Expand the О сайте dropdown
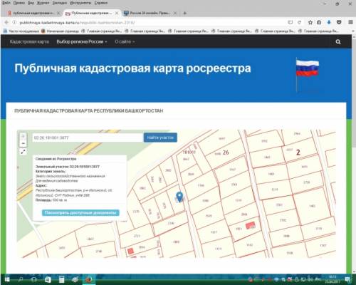This screenshot has height=285, width=356. [x=125, y=41]
